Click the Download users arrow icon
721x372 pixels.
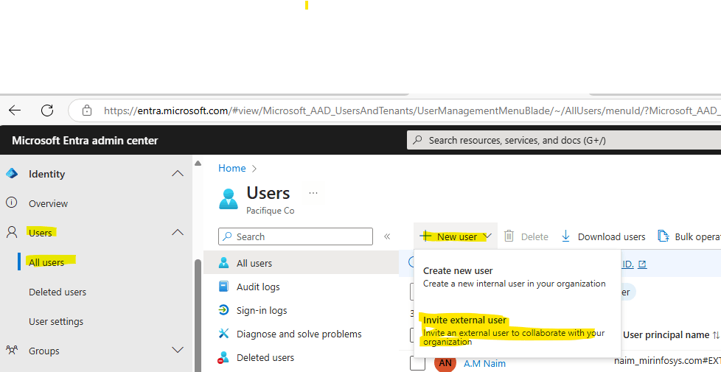pyautogui.click(x=565, y=236)
